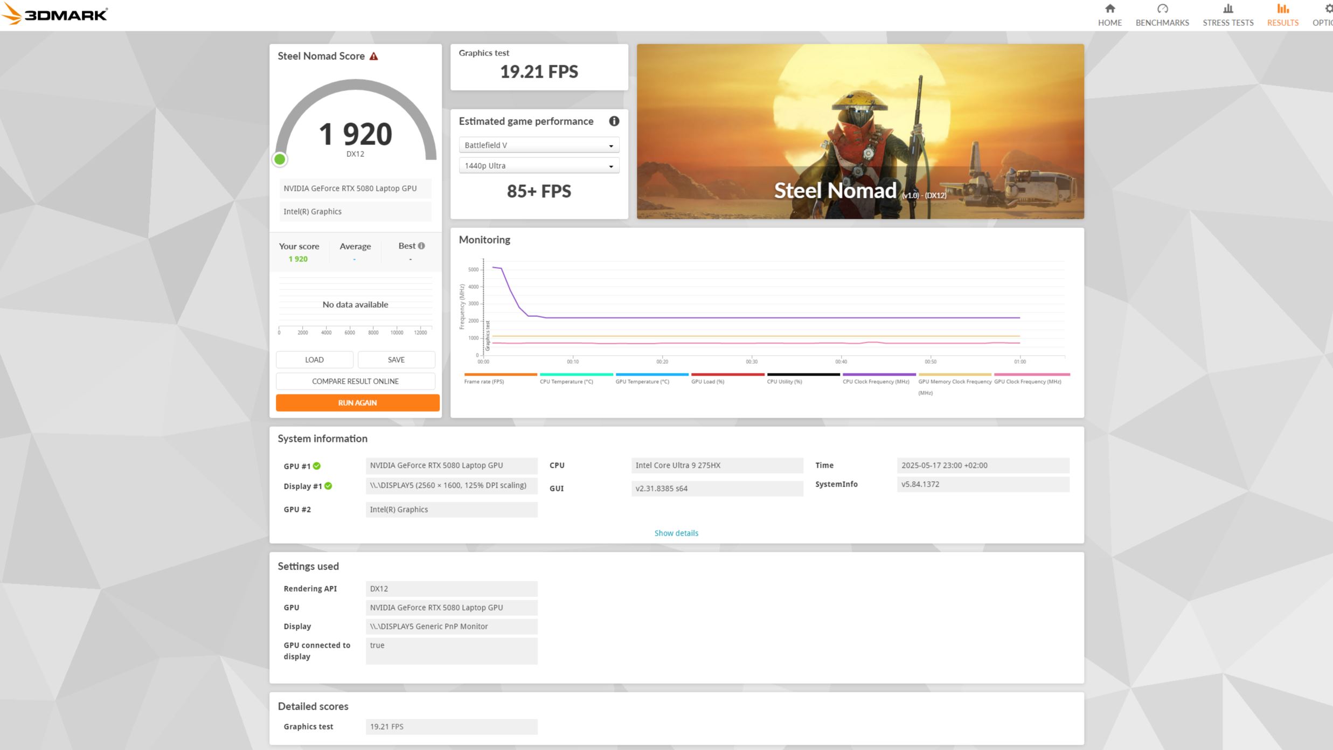This screenshot has height=750, width=1333.
Task: Click the NVIDIA GeForce RTX 5080 field under the score
Action: pyautogui.click(x=355, y=189)
